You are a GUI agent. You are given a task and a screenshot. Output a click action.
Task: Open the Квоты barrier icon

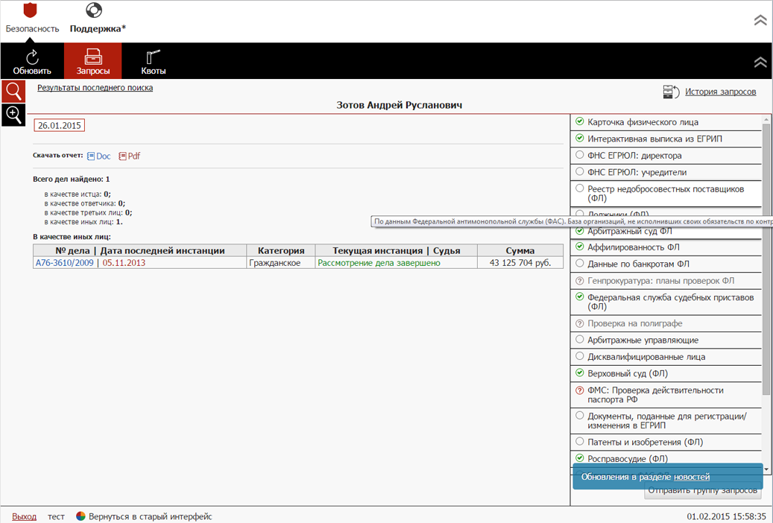tap(154, 57)
